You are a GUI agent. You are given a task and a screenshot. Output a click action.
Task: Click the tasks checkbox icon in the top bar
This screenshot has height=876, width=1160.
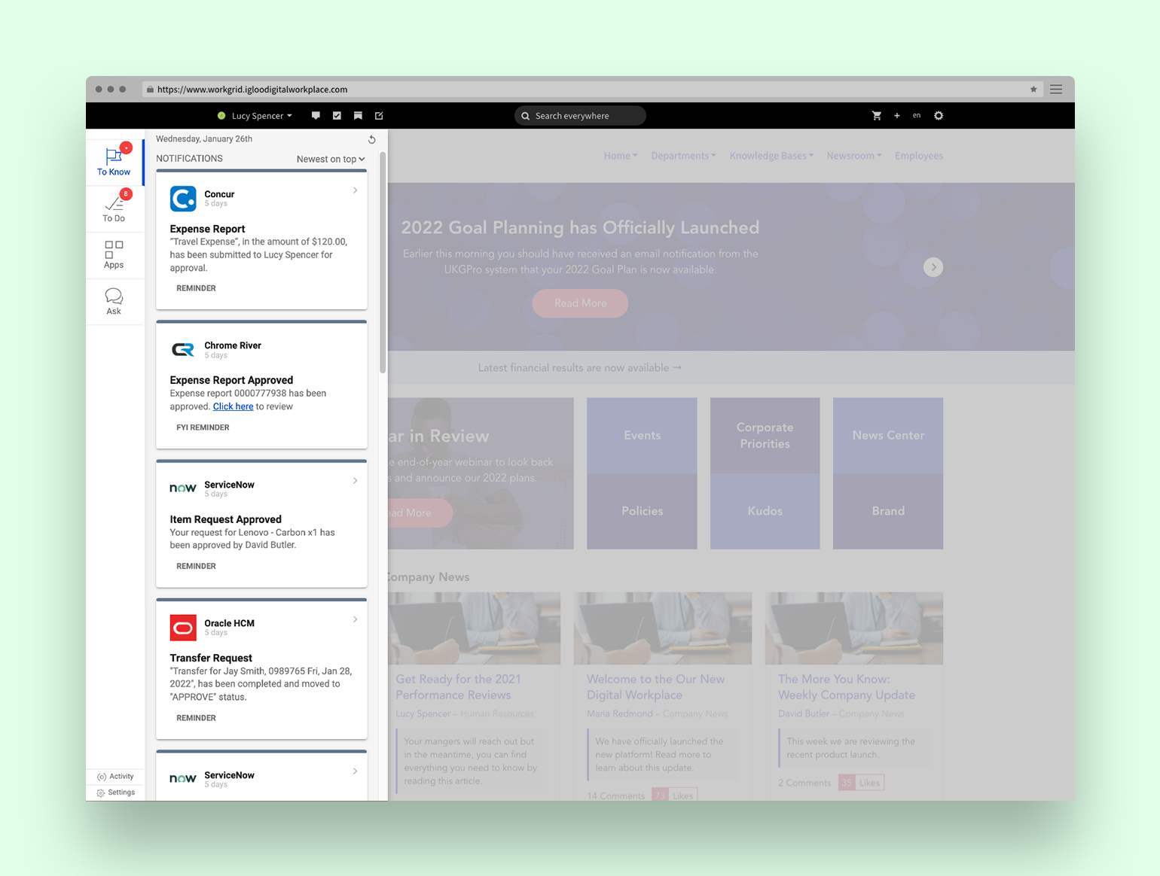(x=337, y=115)
